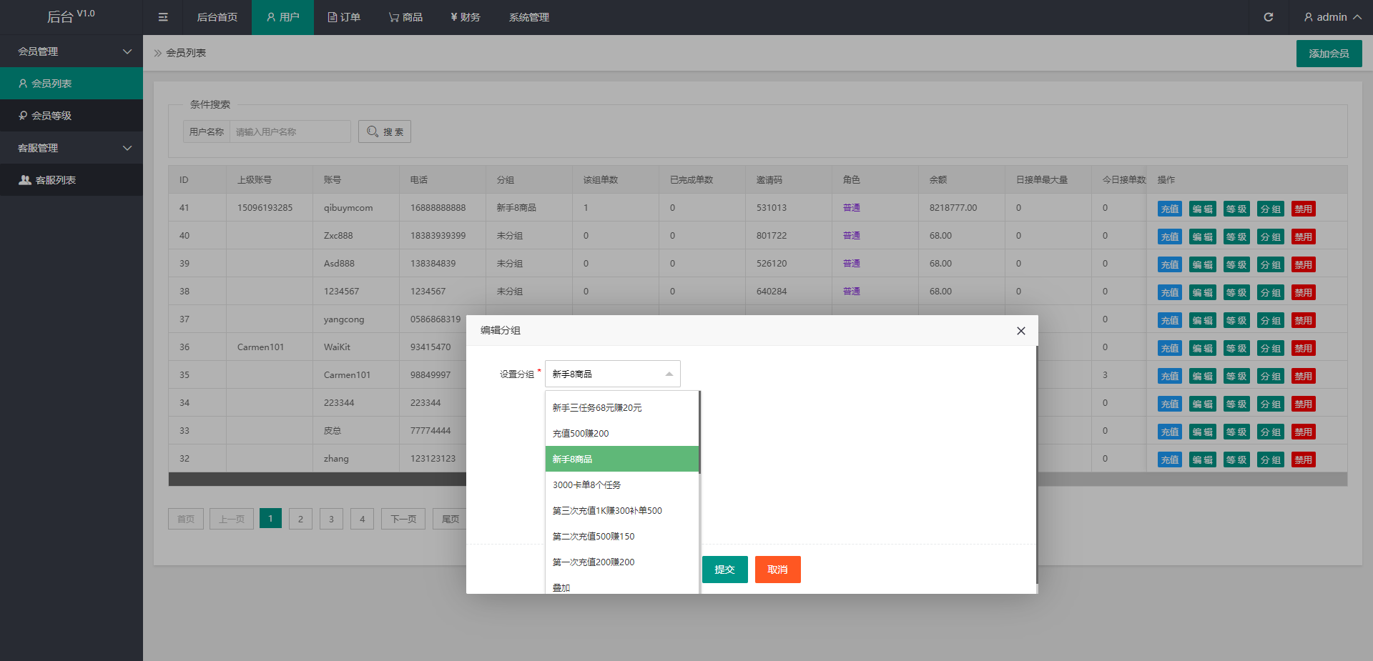Click the search magnifier button

point(385,131)
